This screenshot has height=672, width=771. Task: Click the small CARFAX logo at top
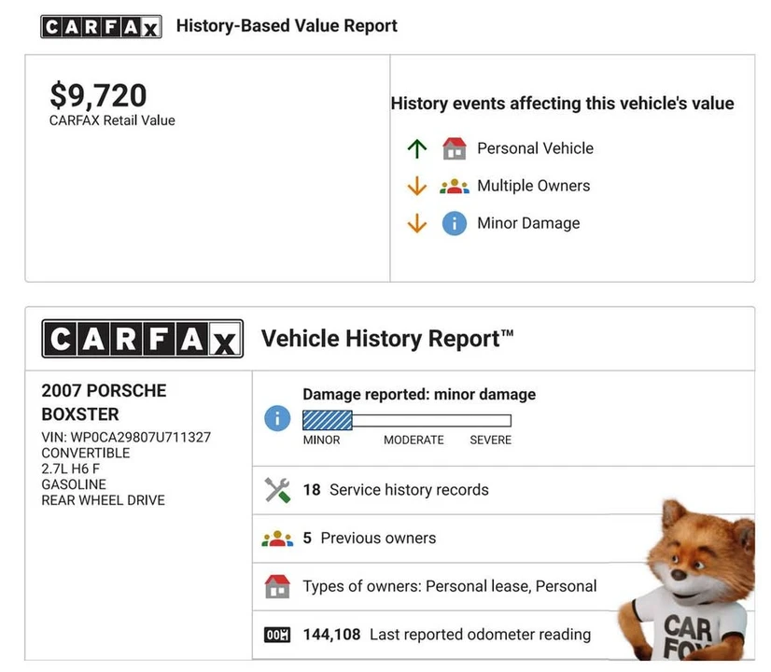tap(101, 26)
